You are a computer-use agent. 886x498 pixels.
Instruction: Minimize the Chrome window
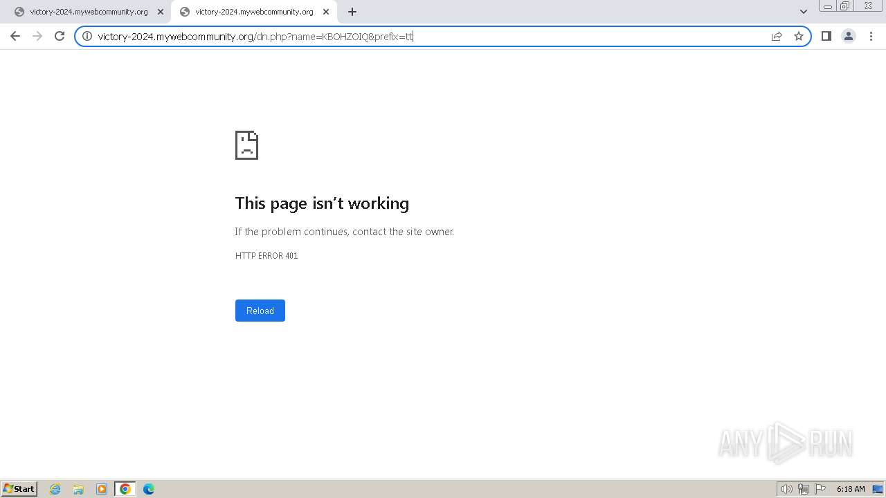(x=828, y=6)
